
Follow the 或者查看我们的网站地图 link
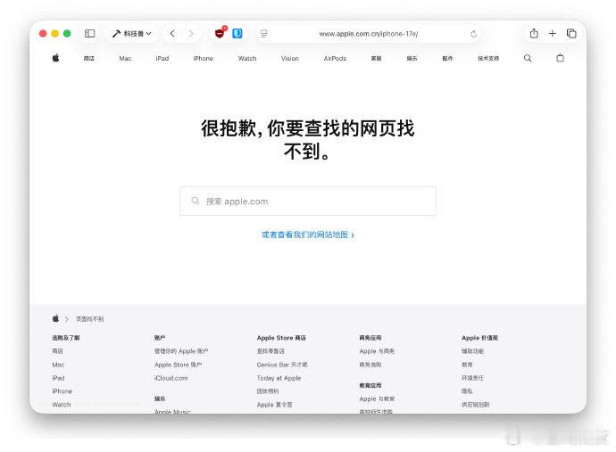(308, 234)
